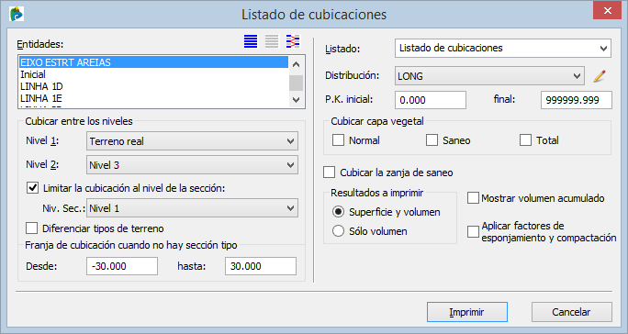Click the entities list scroll down arrow
628x334 pixels.
tap(296, 100)
